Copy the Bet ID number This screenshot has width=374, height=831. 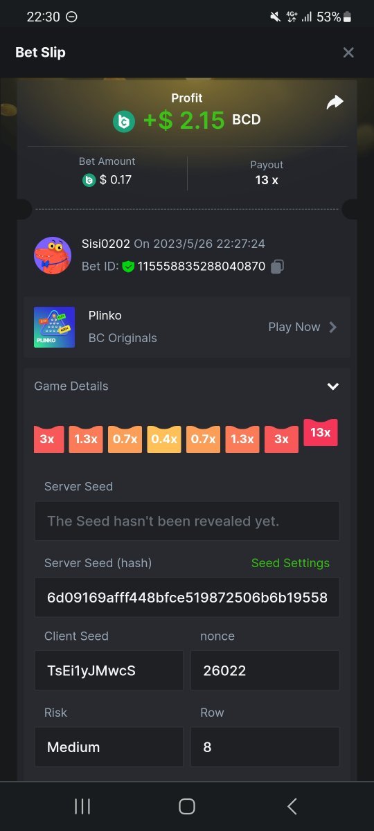pyautogui.click(x=278, y=266)
